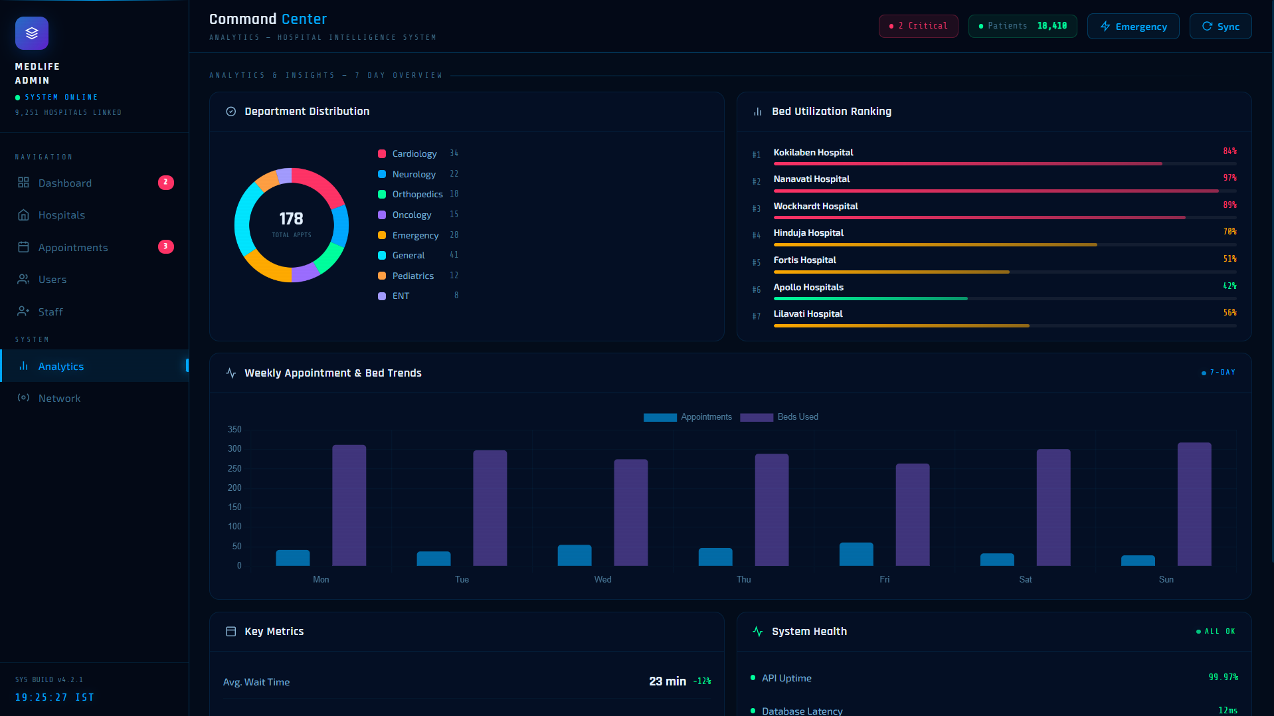Toggle the Beds Used legend swatch

[x=757, y=417]
